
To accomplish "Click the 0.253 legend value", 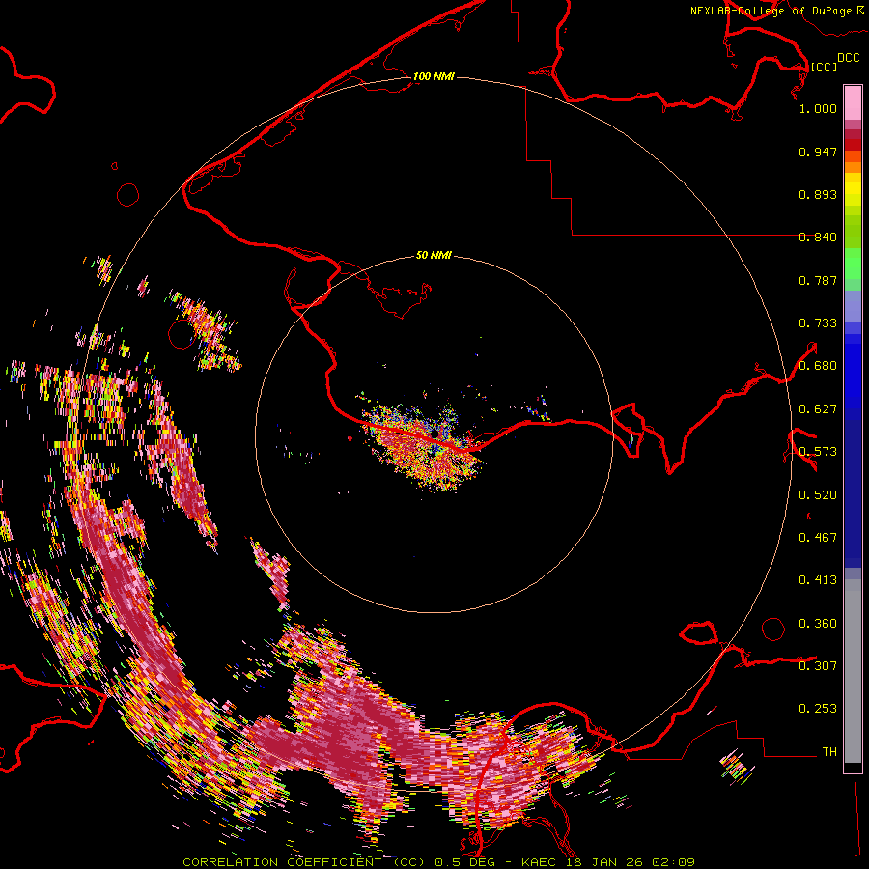I will pyautogui.click(x=818, y=709).
